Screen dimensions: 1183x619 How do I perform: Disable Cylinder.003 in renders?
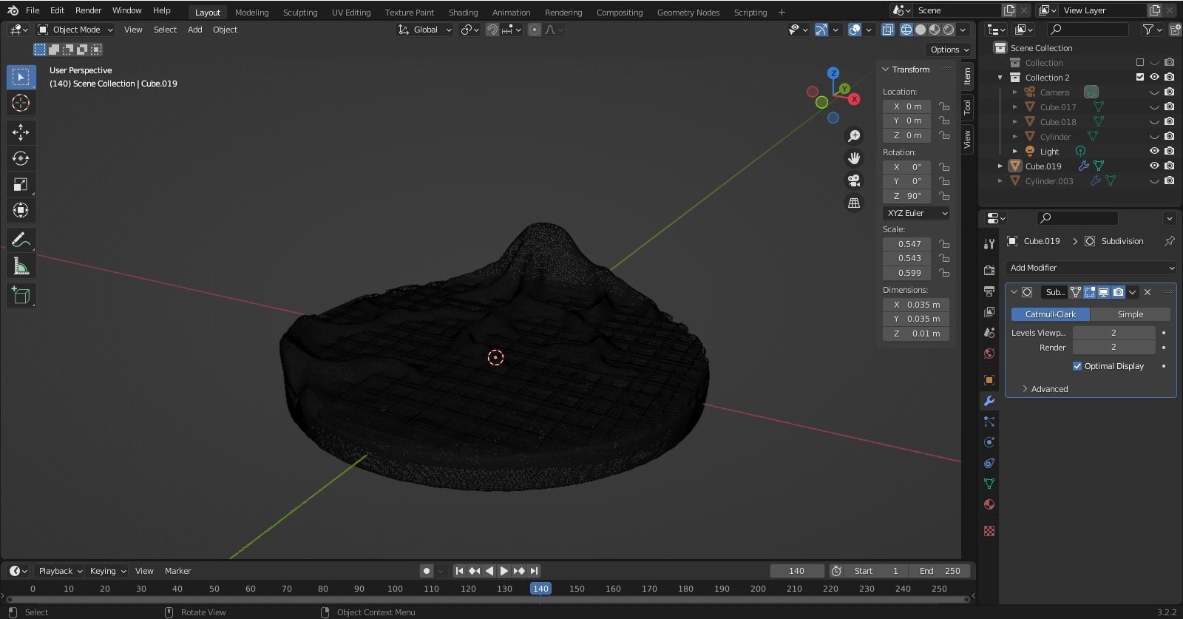point(1169,181)
